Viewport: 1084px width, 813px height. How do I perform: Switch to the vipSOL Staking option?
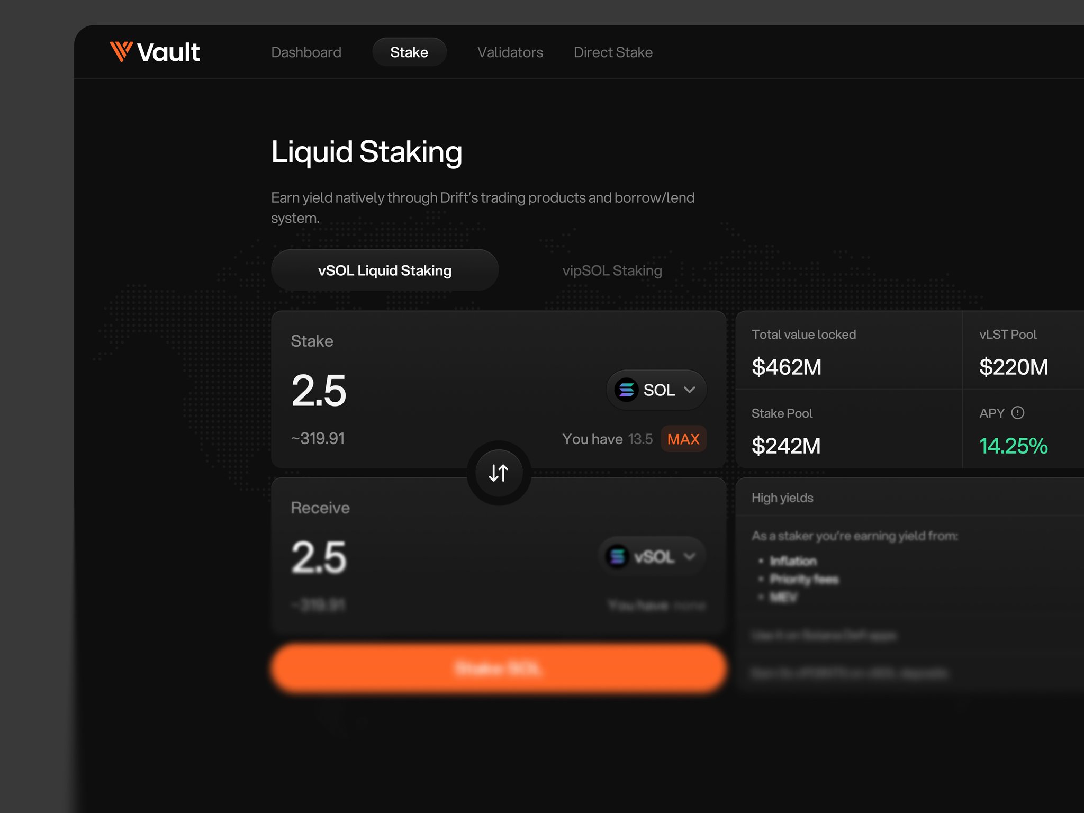(x=612, y=270)
